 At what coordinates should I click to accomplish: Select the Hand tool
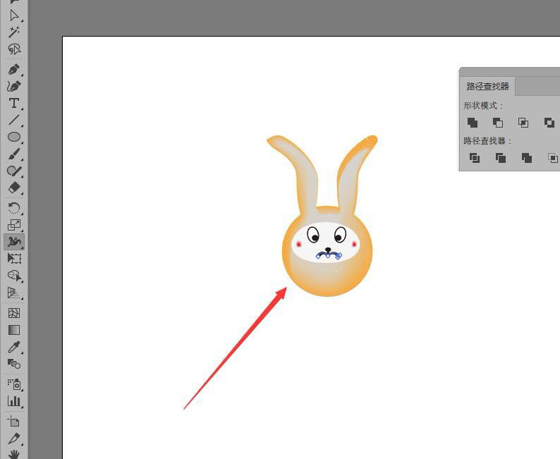(14, 454)
